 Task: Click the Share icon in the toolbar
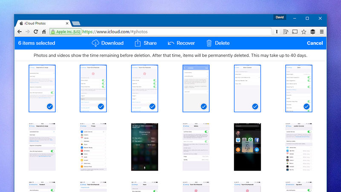point(138,43)
